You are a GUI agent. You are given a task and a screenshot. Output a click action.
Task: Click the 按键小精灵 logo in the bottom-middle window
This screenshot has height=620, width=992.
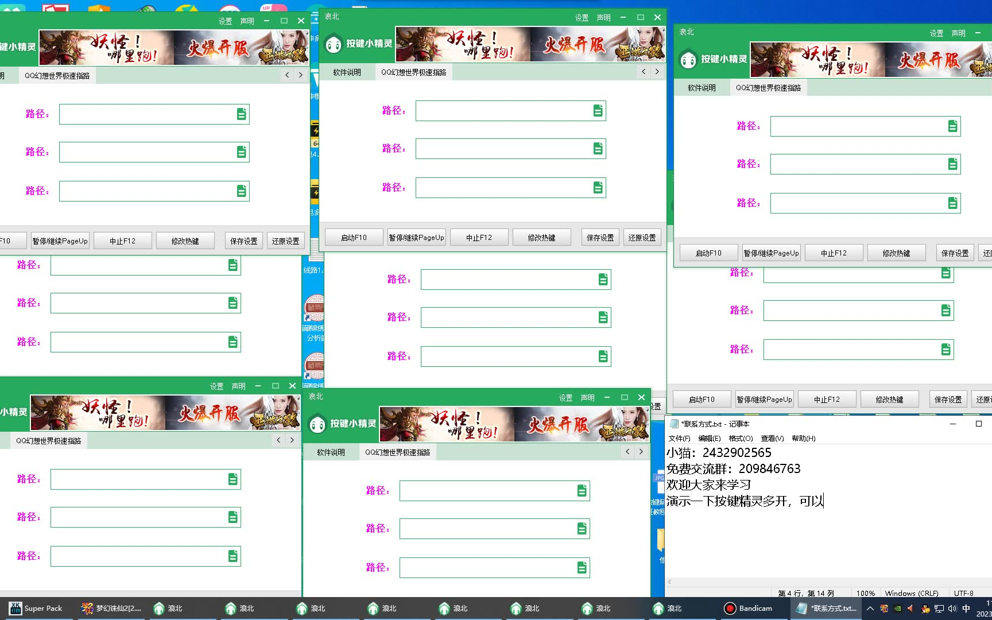coord(342,424)
